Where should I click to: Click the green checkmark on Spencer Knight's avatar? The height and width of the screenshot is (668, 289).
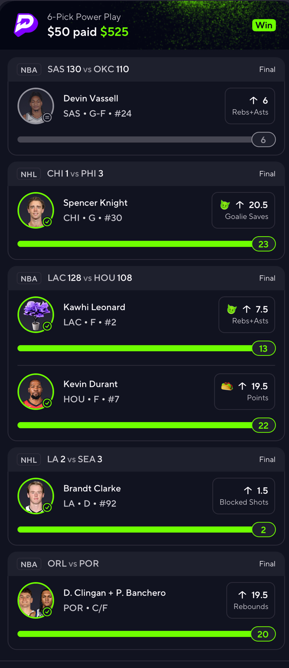coord(47,221)
